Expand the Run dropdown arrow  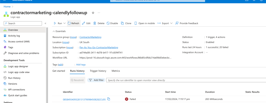coord(65,24)
